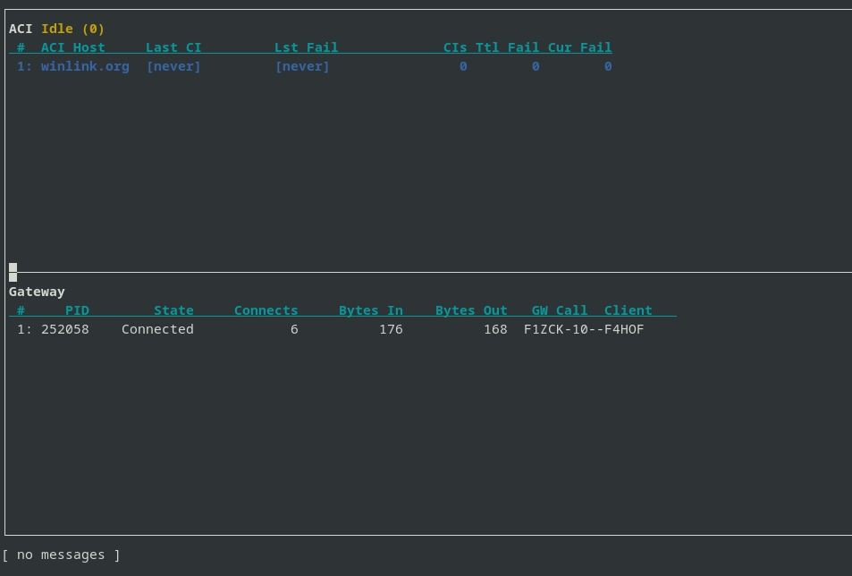852x576 pixels.
Task: Click the State column header
Action: 173,310
